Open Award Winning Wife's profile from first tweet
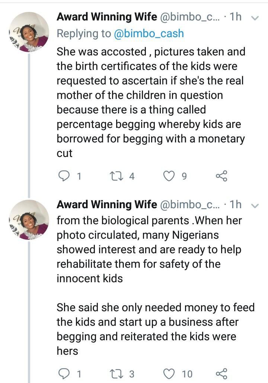The height and width of the screenshot is (383, 268). point(106,17)
